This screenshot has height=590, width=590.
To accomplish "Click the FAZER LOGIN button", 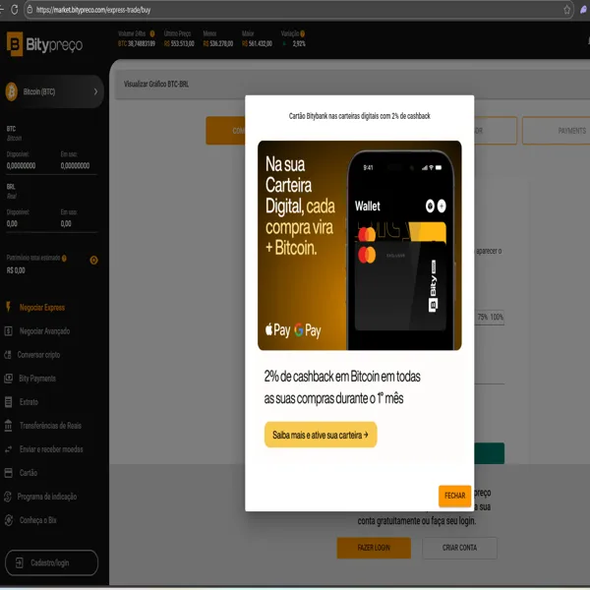I will point(374,548).
